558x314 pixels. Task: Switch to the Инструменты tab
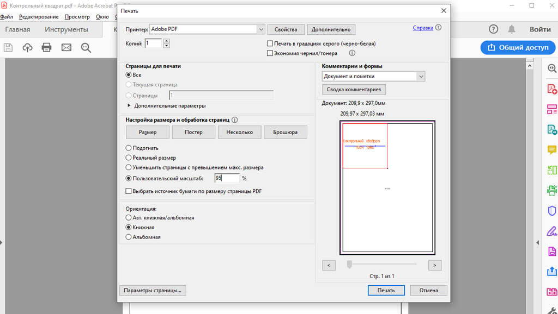66,29
